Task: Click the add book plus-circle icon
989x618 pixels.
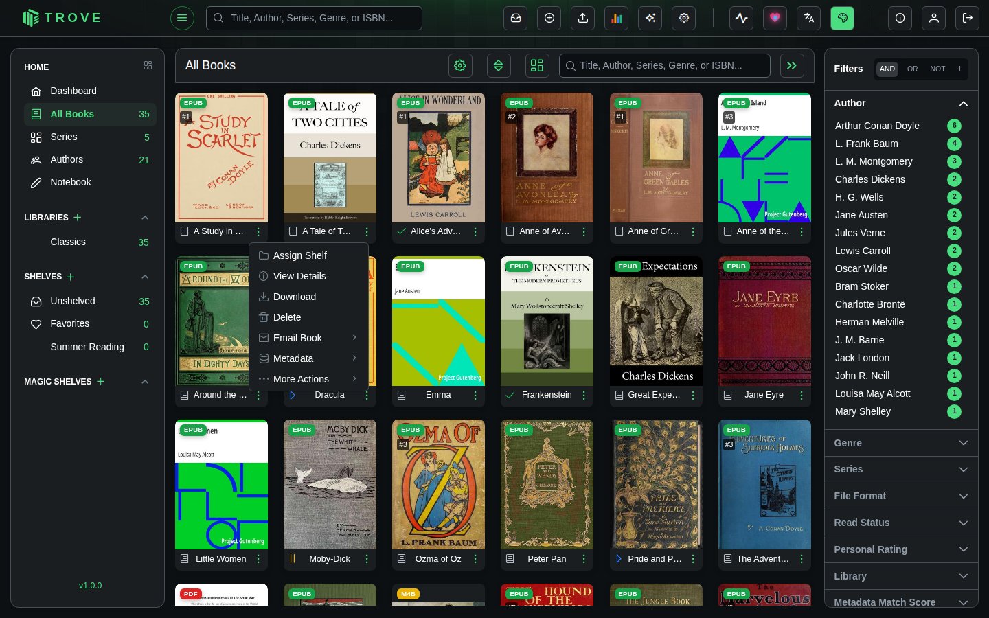Action: [549, 18]
